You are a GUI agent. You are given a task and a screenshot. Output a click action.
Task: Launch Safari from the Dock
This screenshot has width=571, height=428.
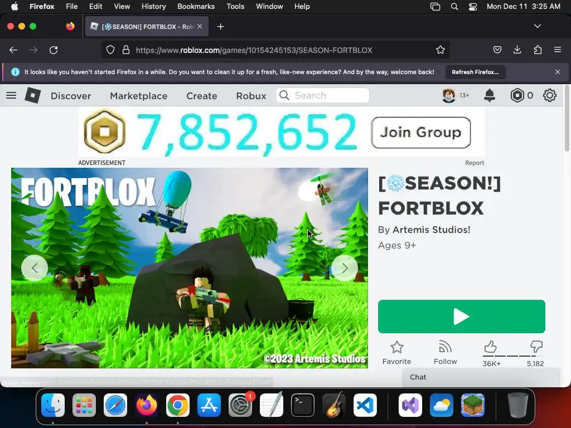pos(115,405)
